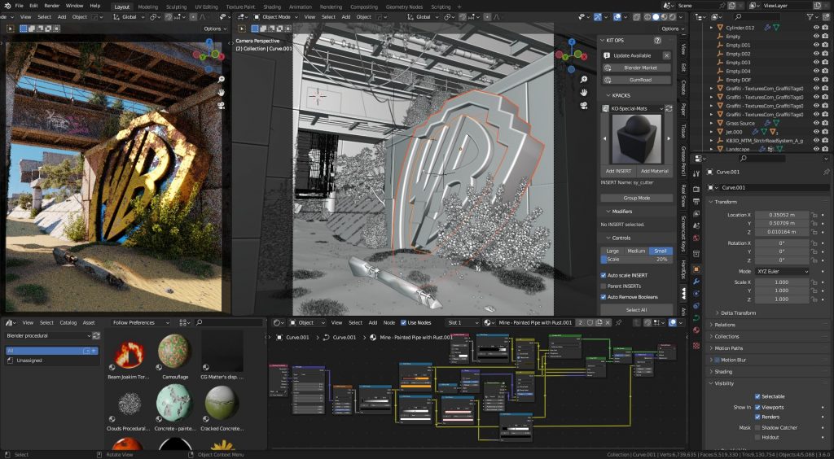Enable Parent INSERTs checkbox
Image resolution: width=834 pixels, height=459 pixels.
(604, 286)
